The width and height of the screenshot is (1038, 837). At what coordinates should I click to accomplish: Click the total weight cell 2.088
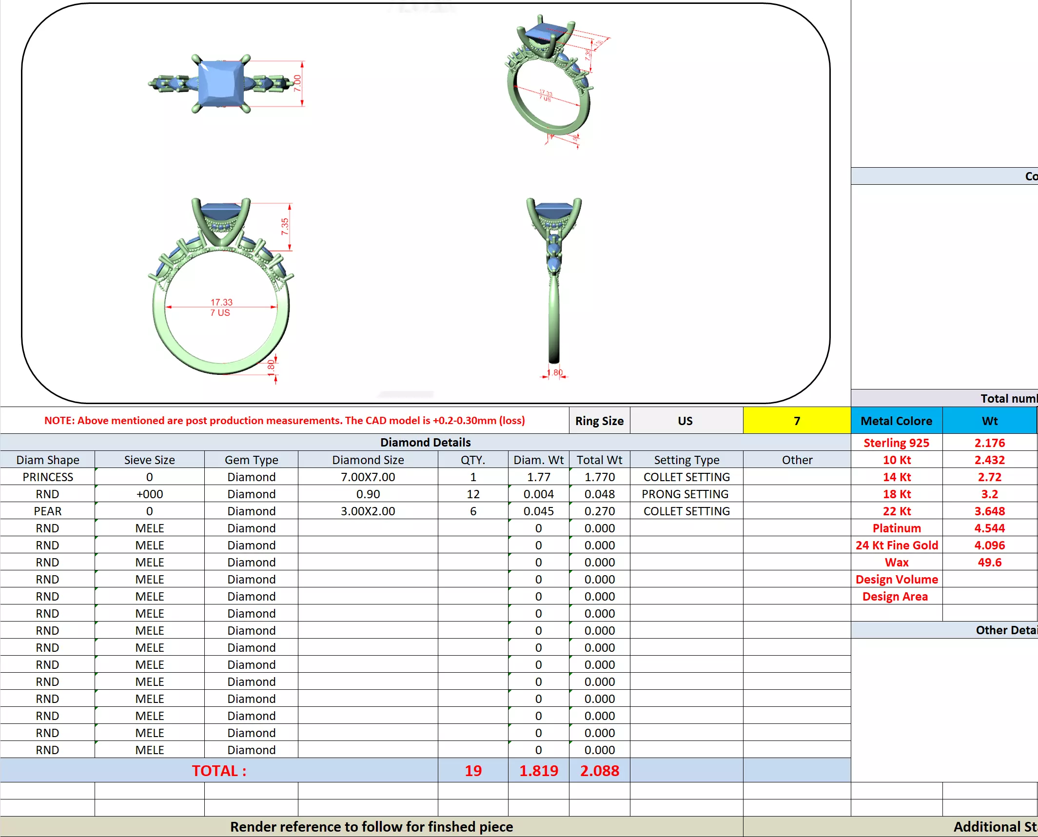[x=599, y=770]
